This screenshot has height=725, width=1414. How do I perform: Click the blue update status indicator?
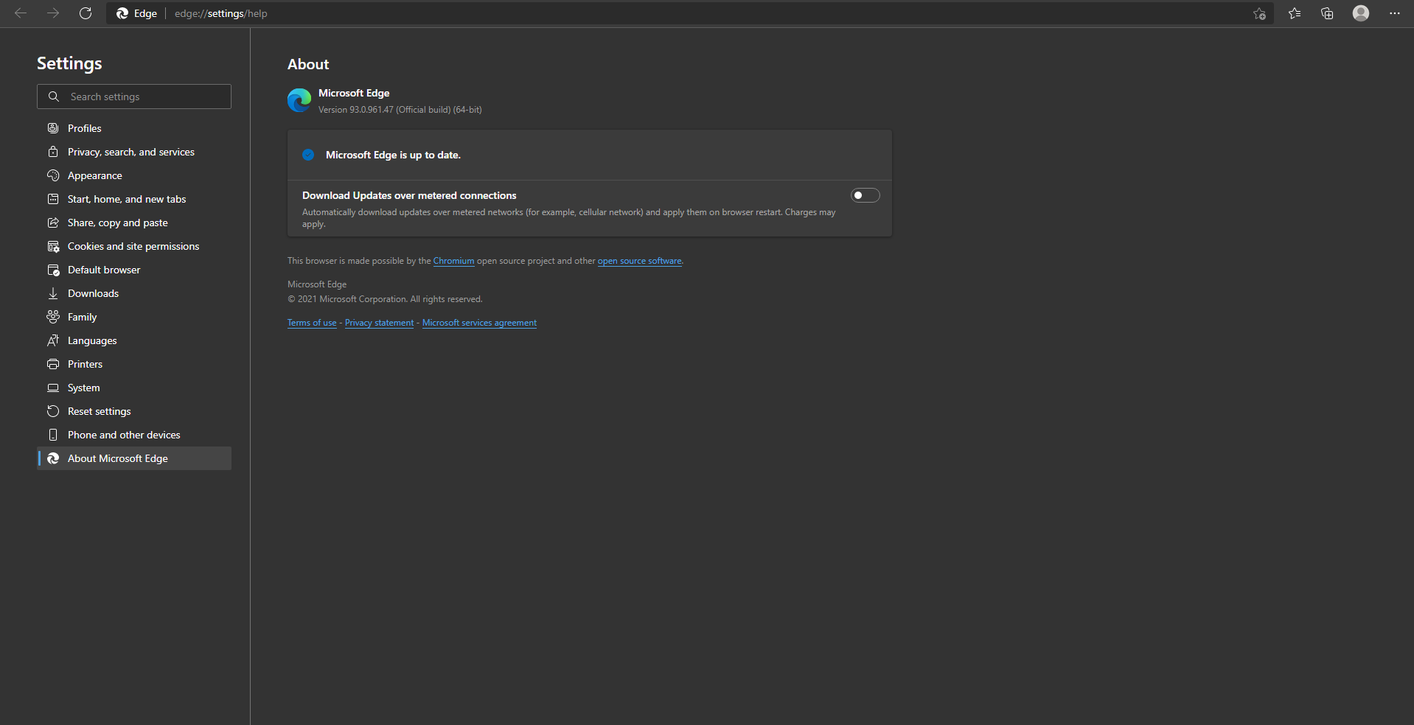[308, 155]
